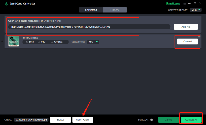Switch to the Finished tab
This screenshot has width=206, height=125.
tap(115, 10)
